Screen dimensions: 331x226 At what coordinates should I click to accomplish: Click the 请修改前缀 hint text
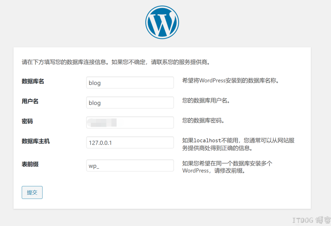click(227, 167)
